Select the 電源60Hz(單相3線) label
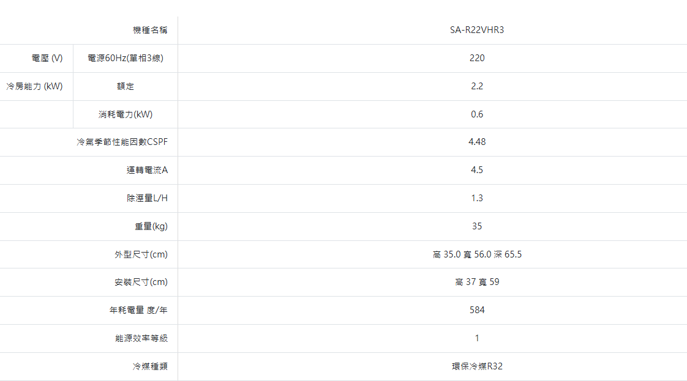687x381 pixels. (126, 58)
